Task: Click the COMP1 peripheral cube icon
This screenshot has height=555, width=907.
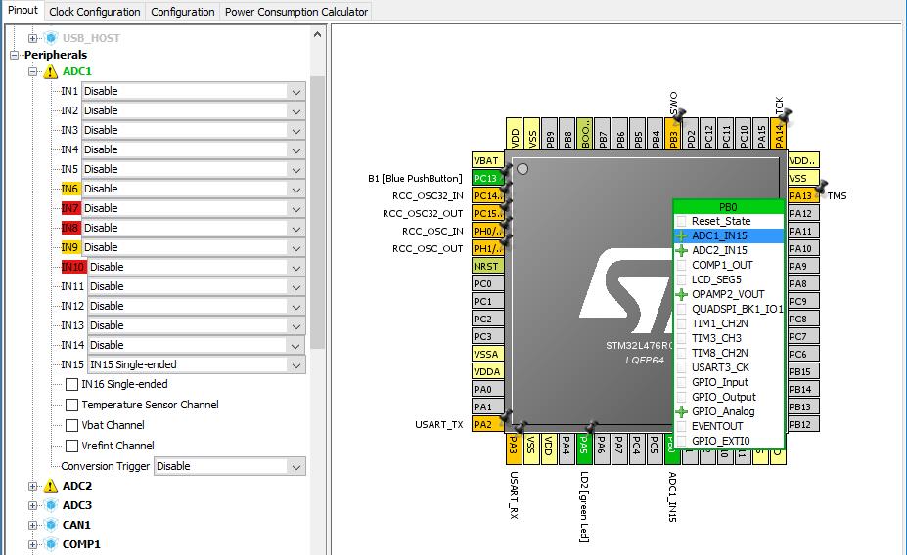Action: [x=51, y=544]
